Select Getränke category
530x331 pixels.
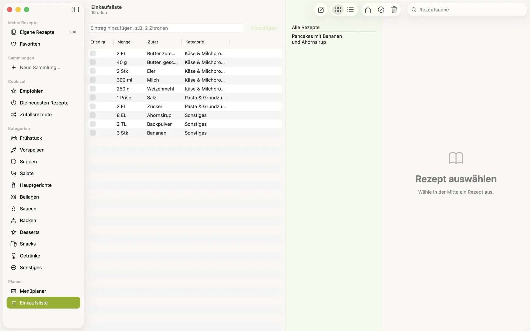click(x=43, y=256)
